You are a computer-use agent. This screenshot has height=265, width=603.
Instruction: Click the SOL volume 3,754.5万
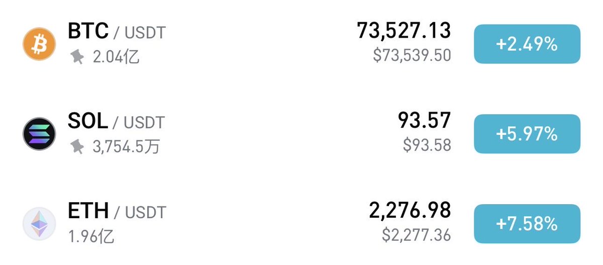(127, 147)
